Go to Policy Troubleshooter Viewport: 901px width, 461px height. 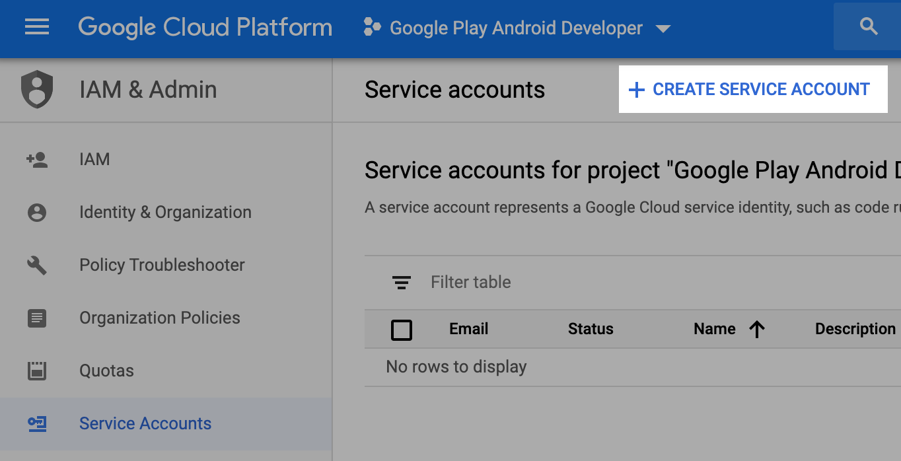coord(166,265)
